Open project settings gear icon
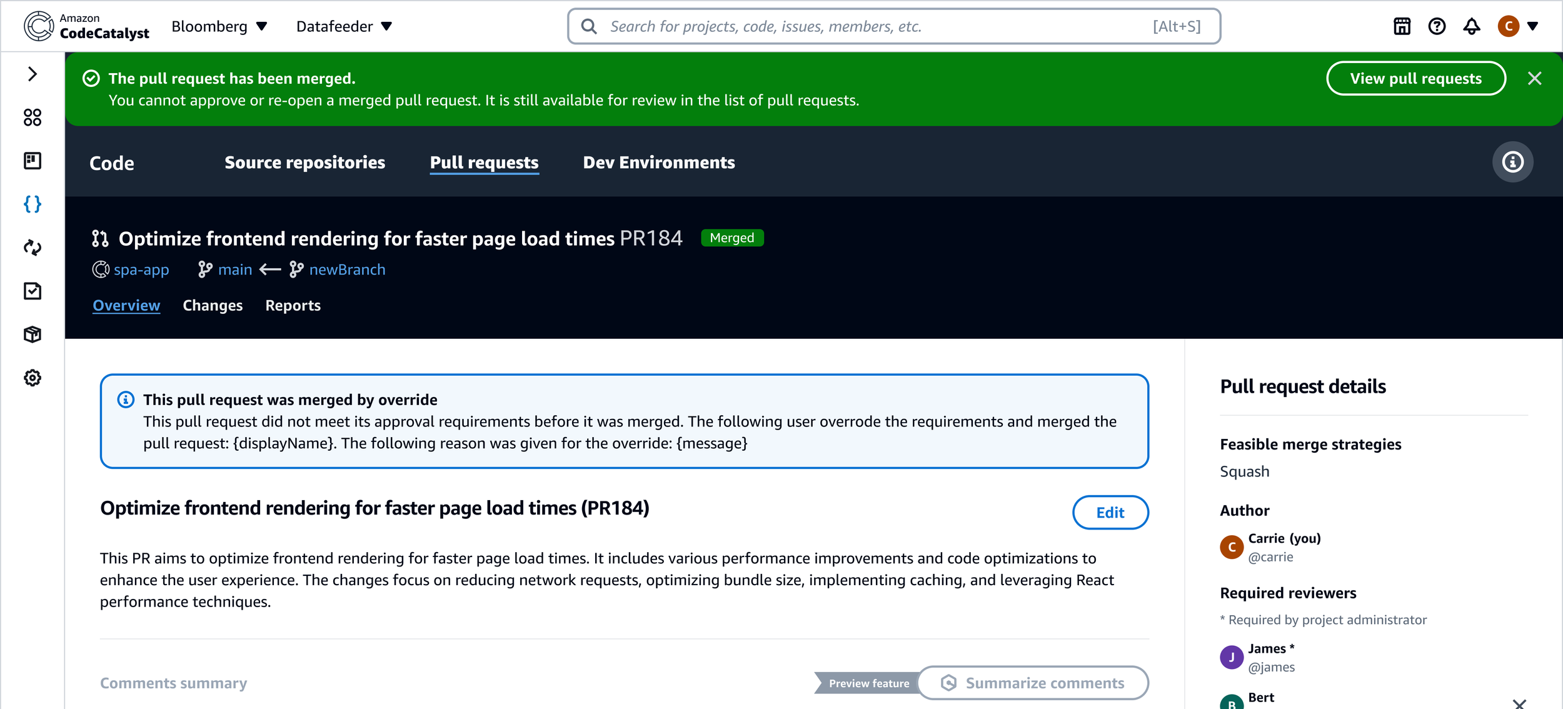Screen dimensions: 1563x709 [33, 378]
